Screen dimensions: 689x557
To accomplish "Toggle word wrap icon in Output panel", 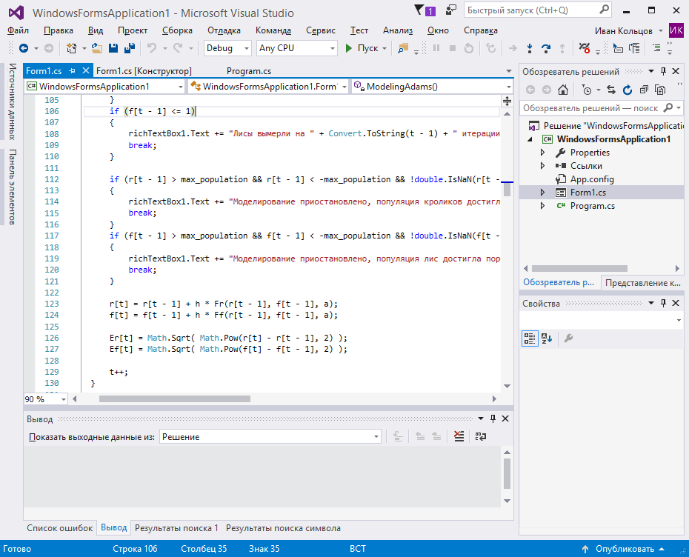I will point(481,436).
